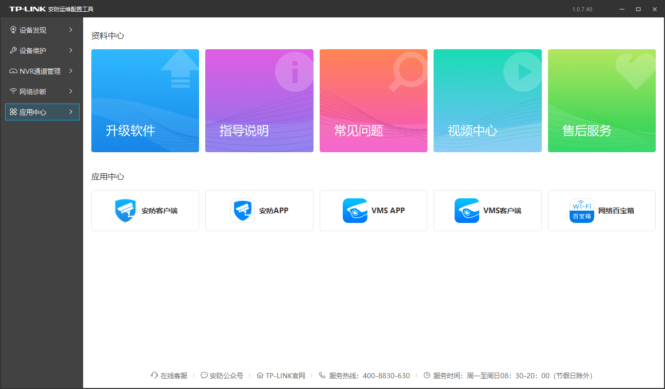Click the 指导说明 card thumbnail
The width and height of the screenshot is (665, 389).
259,100
